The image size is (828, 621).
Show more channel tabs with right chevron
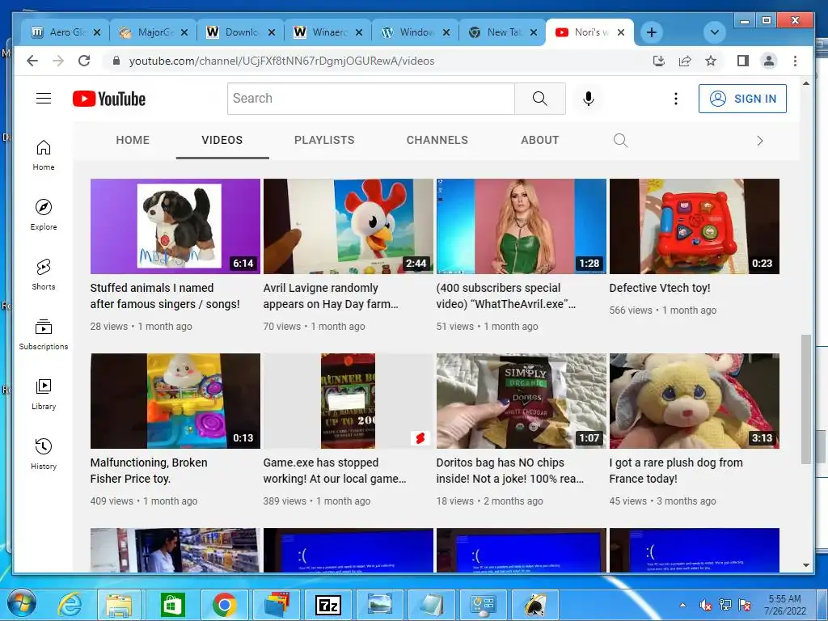pos(759,141)
